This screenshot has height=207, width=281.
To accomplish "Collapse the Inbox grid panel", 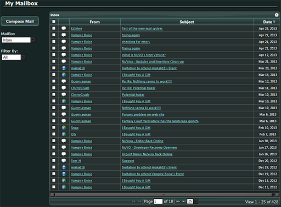I will (277, 15).
